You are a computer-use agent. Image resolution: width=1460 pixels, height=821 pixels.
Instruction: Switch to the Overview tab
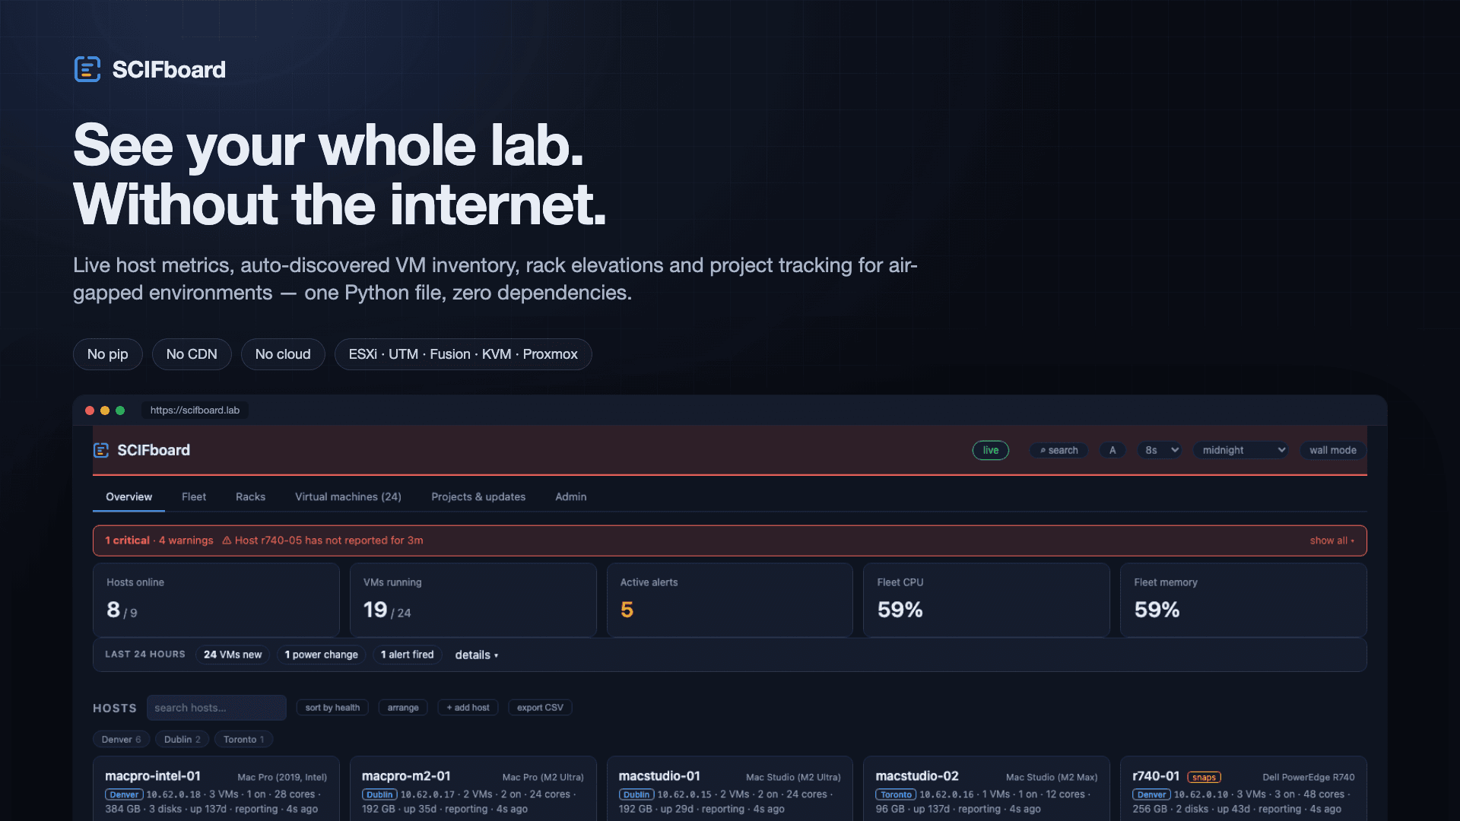pos(129,496)
